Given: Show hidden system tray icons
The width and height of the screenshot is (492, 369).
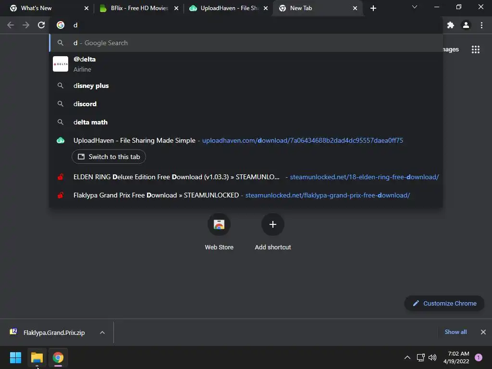Looking at the screenshot, I should (x=407, y=357).
